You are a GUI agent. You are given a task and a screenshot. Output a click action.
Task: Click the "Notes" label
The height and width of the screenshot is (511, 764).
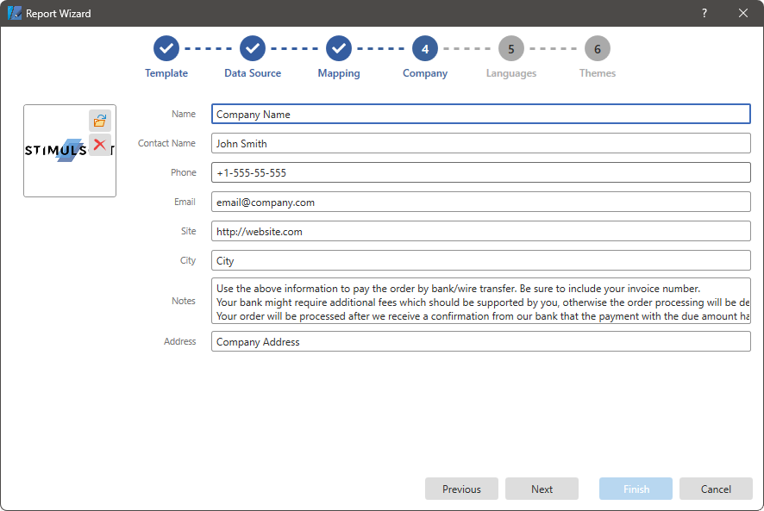click(x=183, y=301)
